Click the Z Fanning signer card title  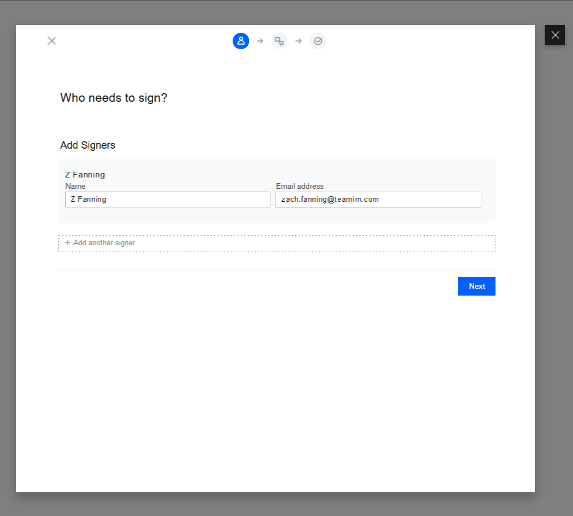click(x=85, y=175)
